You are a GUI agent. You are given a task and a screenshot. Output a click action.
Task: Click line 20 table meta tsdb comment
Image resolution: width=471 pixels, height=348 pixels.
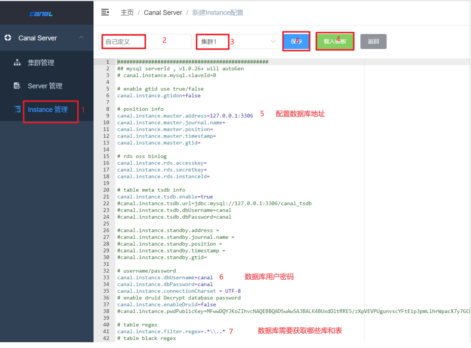point(151,190)
